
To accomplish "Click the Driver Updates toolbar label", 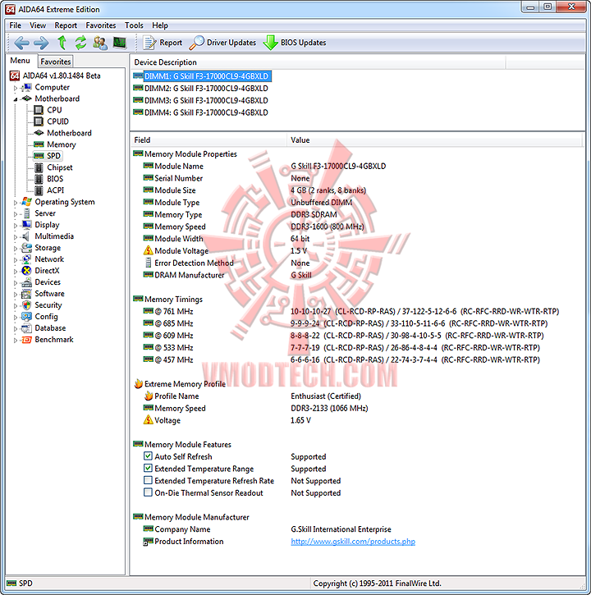I will pyautogui.click(x=231, y=43).
